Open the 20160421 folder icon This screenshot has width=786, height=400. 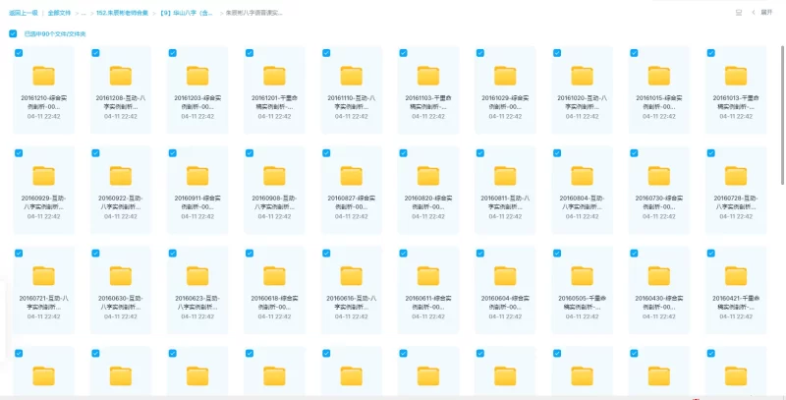pyautogui.click(x=736, y=275)
